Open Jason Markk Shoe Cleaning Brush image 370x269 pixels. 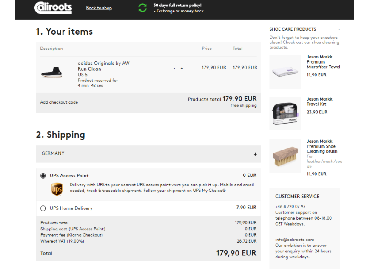285,156
